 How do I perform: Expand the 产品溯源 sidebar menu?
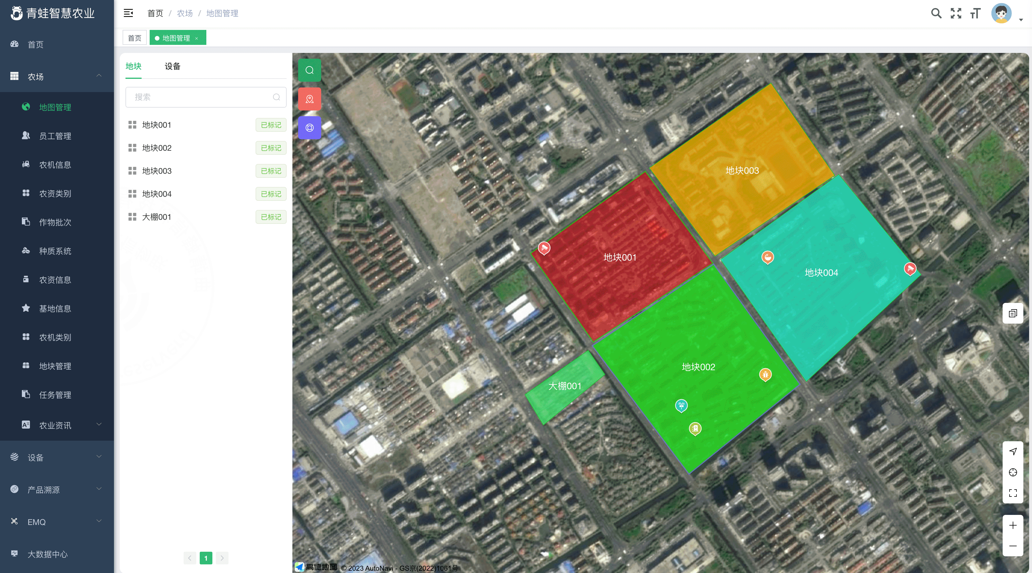tap(57, 489)
